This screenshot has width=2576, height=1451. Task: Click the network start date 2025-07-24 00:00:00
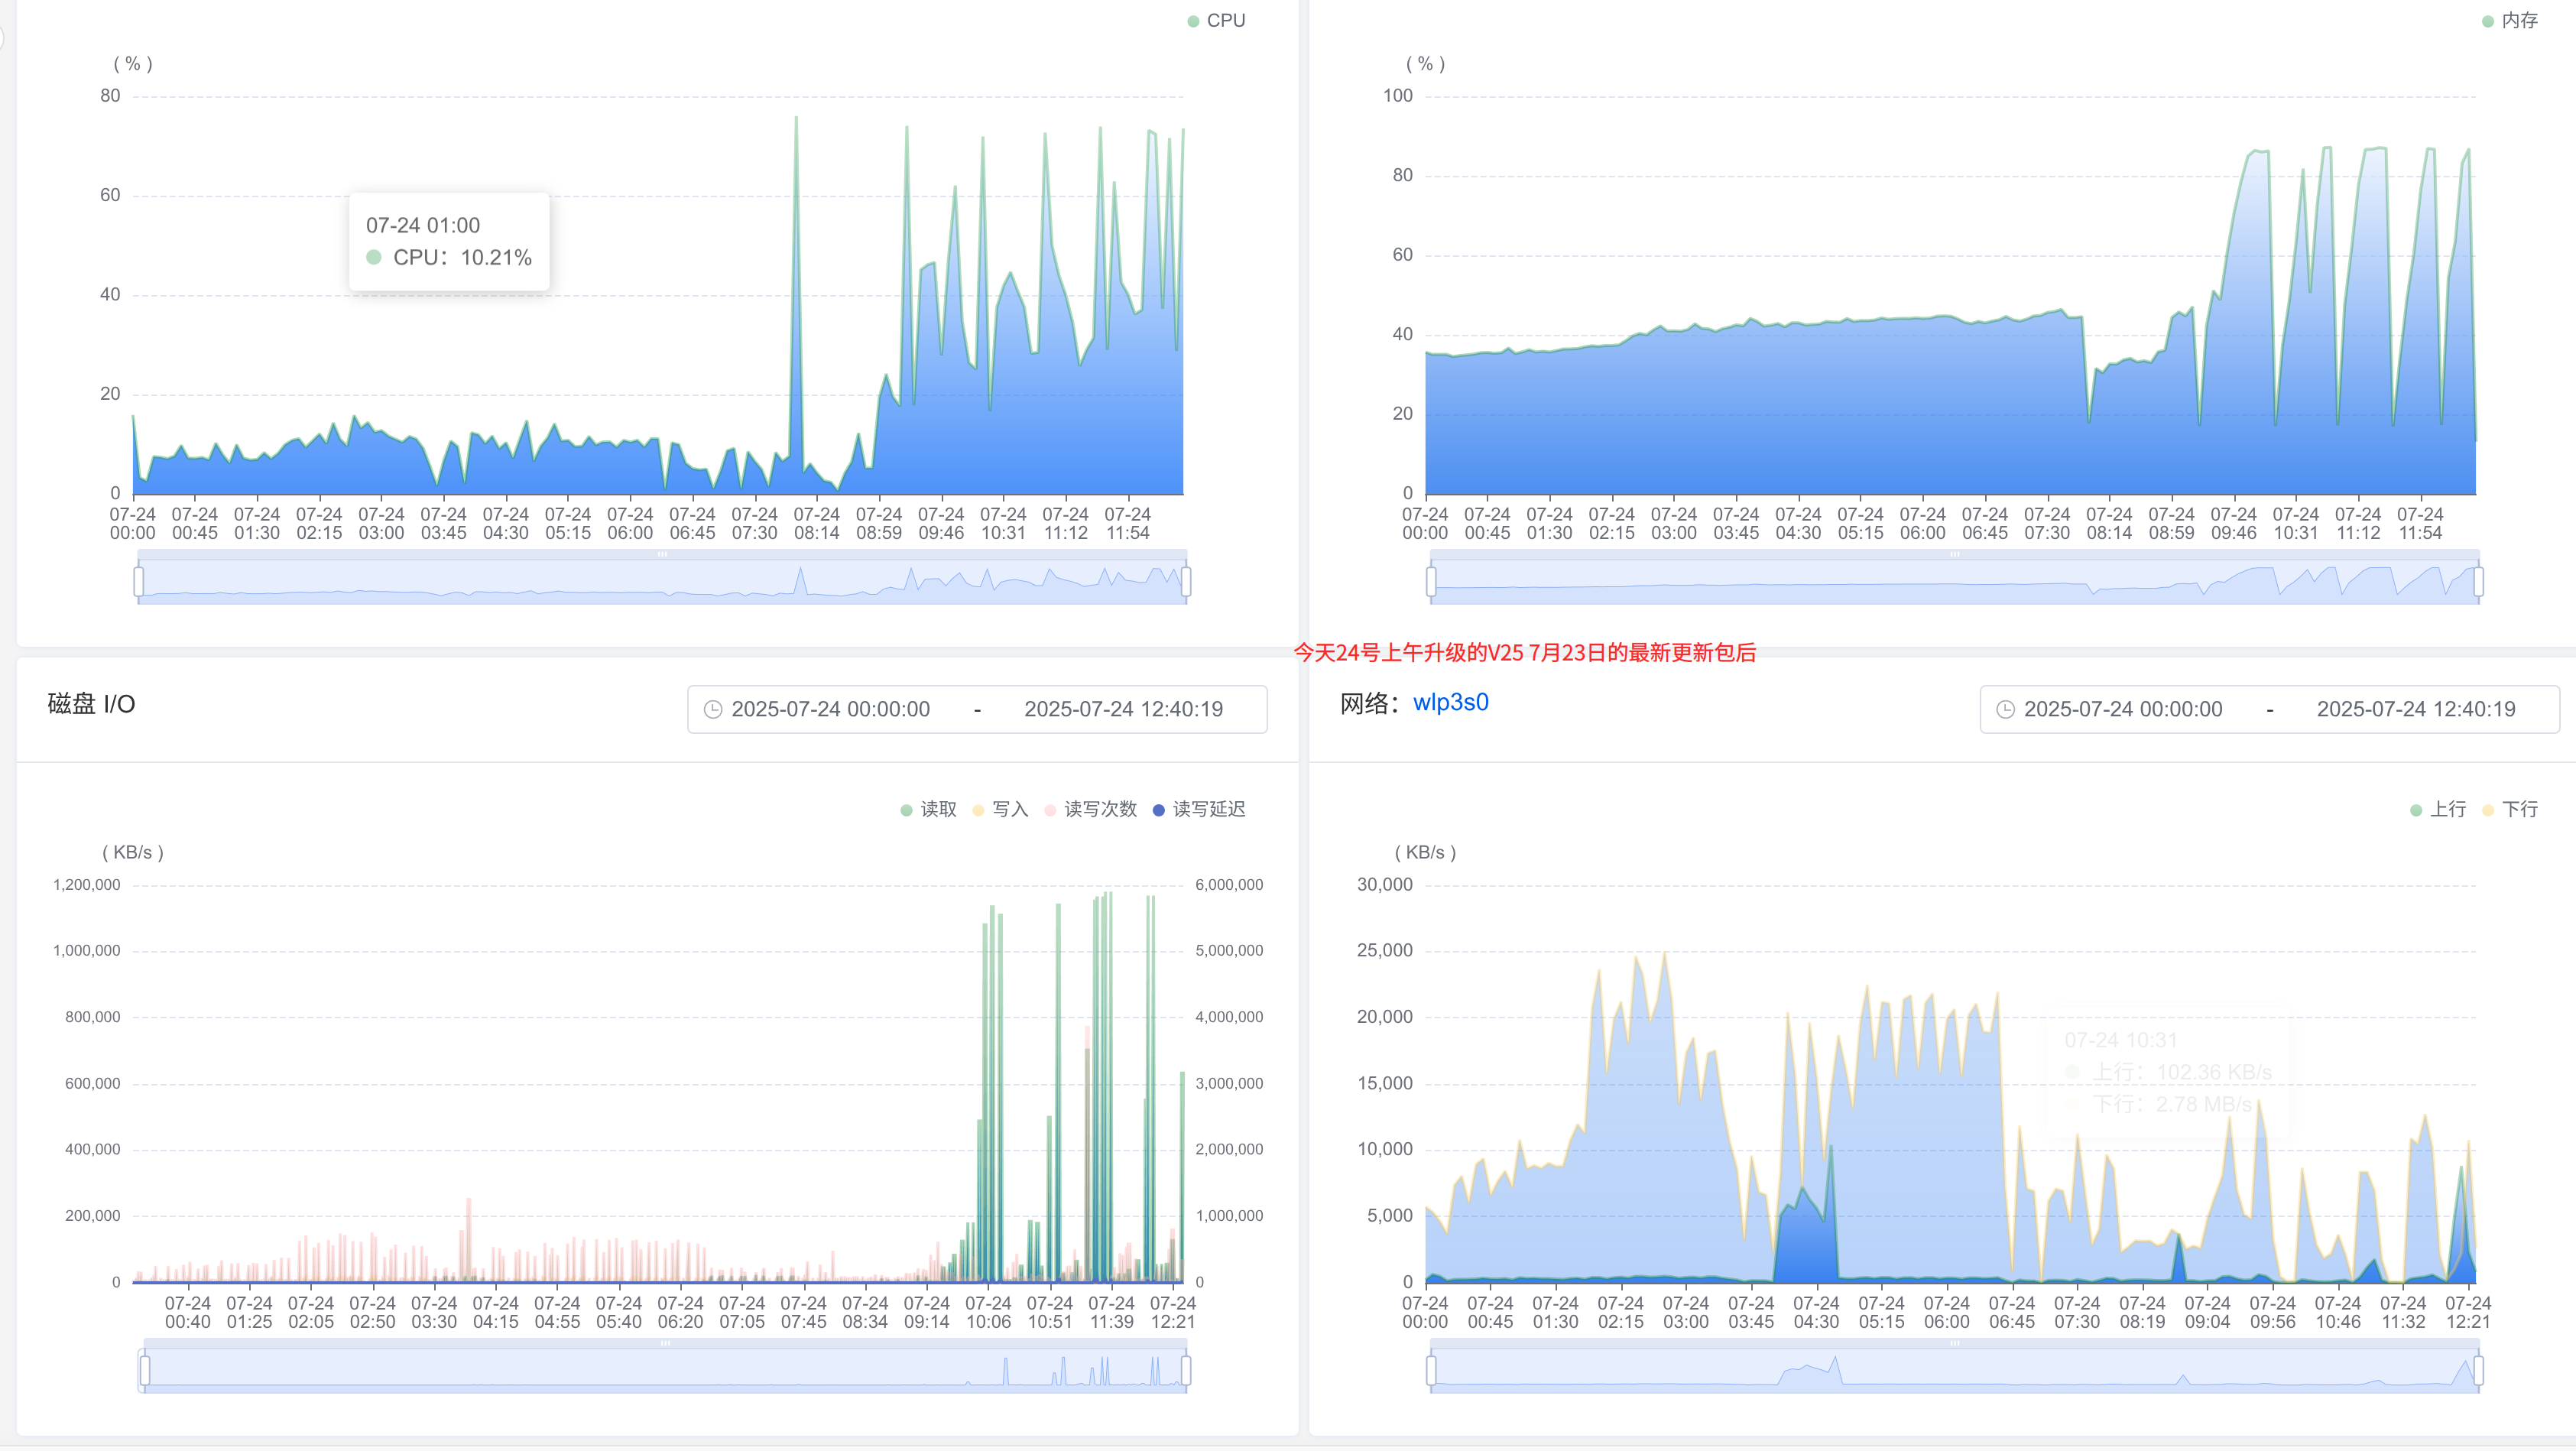[2123, 709]
